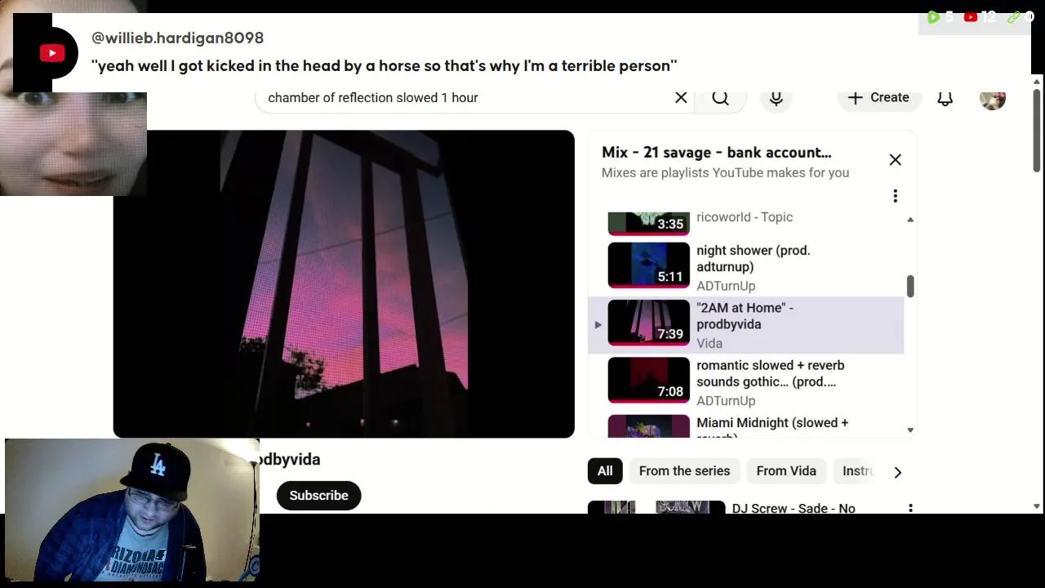Screen dimensions: 1045x588
Task: Click the Mix - 21 savage - bank account title
Action: coord(716,153)
